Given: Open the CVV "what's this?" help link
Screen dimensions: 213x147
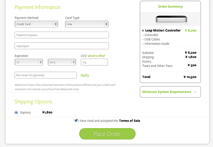Looking at the screenshot, I should (96, 56).
